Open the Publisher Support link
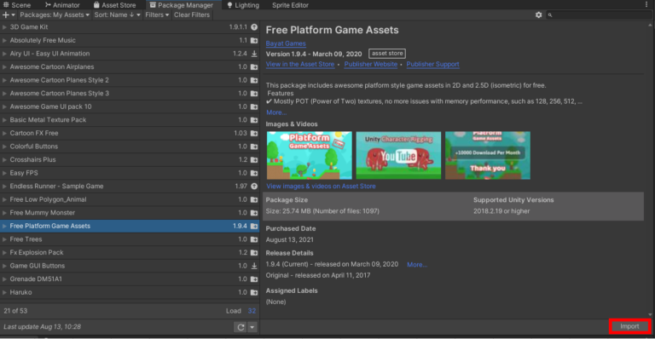The width and height of the screenshot is (655, 339). (x=432, y=64)
